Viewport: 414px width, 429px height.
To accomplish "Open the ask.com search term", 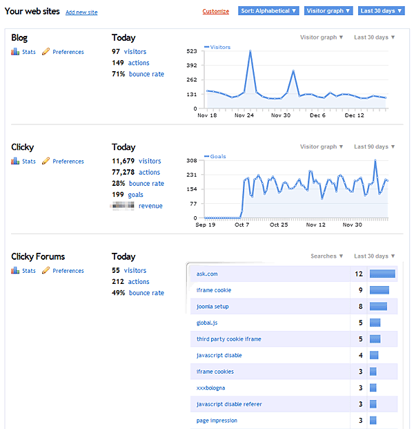I will [207, 274].
